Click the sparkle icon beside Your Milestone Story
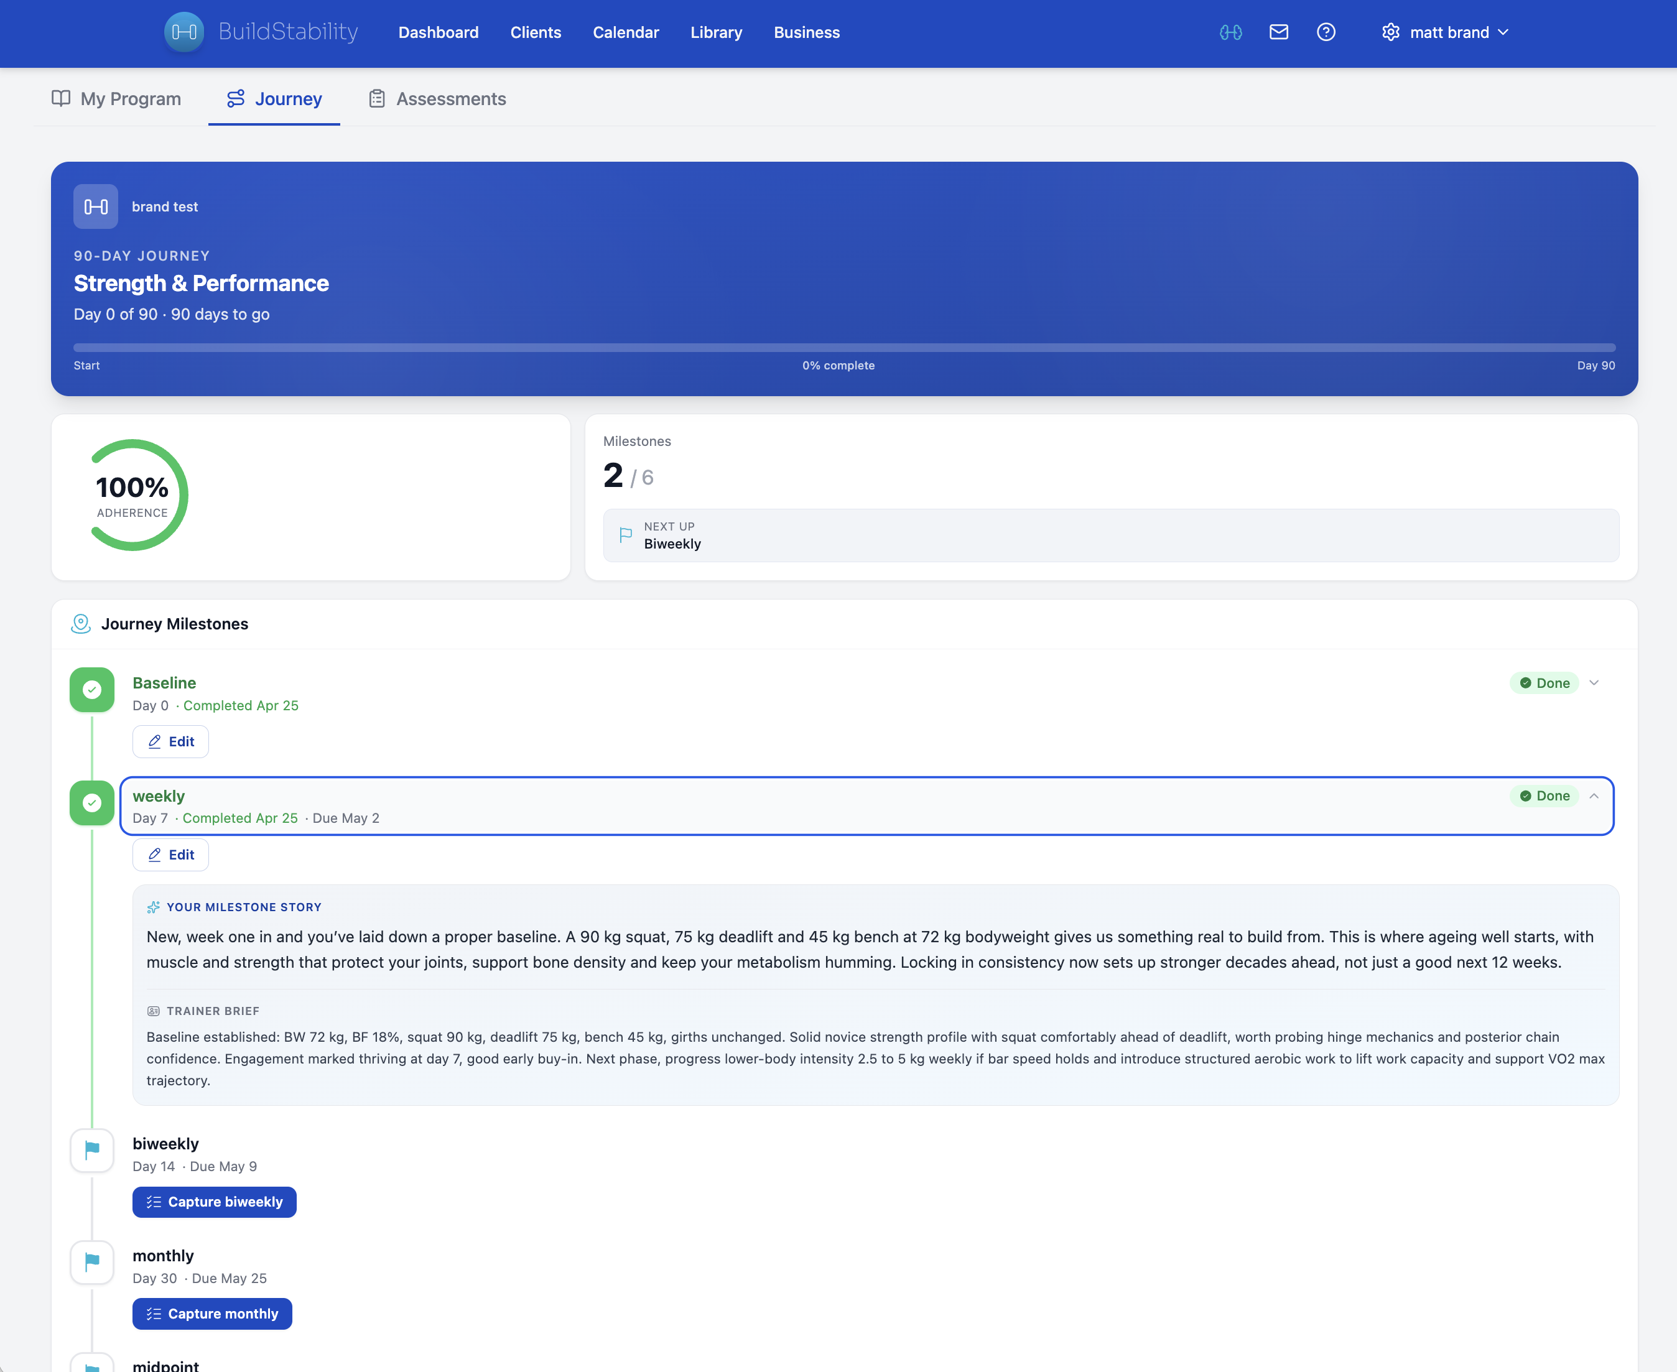This screenshot has width=1677, height=1372. pos(152,907)
